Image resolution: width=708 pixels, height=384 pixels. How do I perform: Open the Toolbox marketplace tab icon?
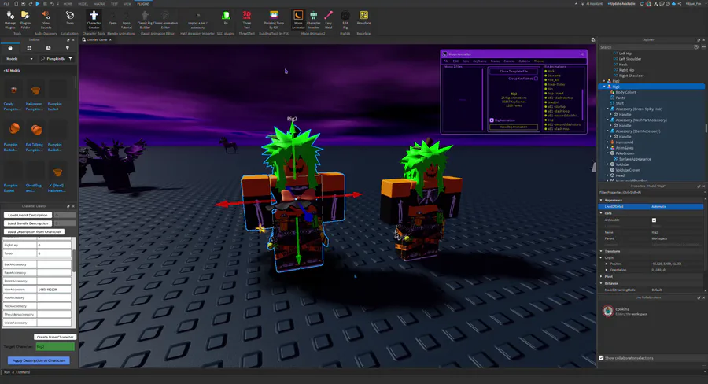10,48
